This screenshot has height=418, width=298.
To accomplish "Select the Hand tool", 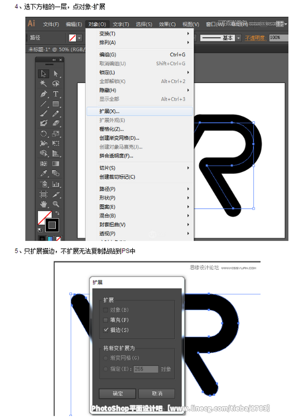I will point(44,204).
